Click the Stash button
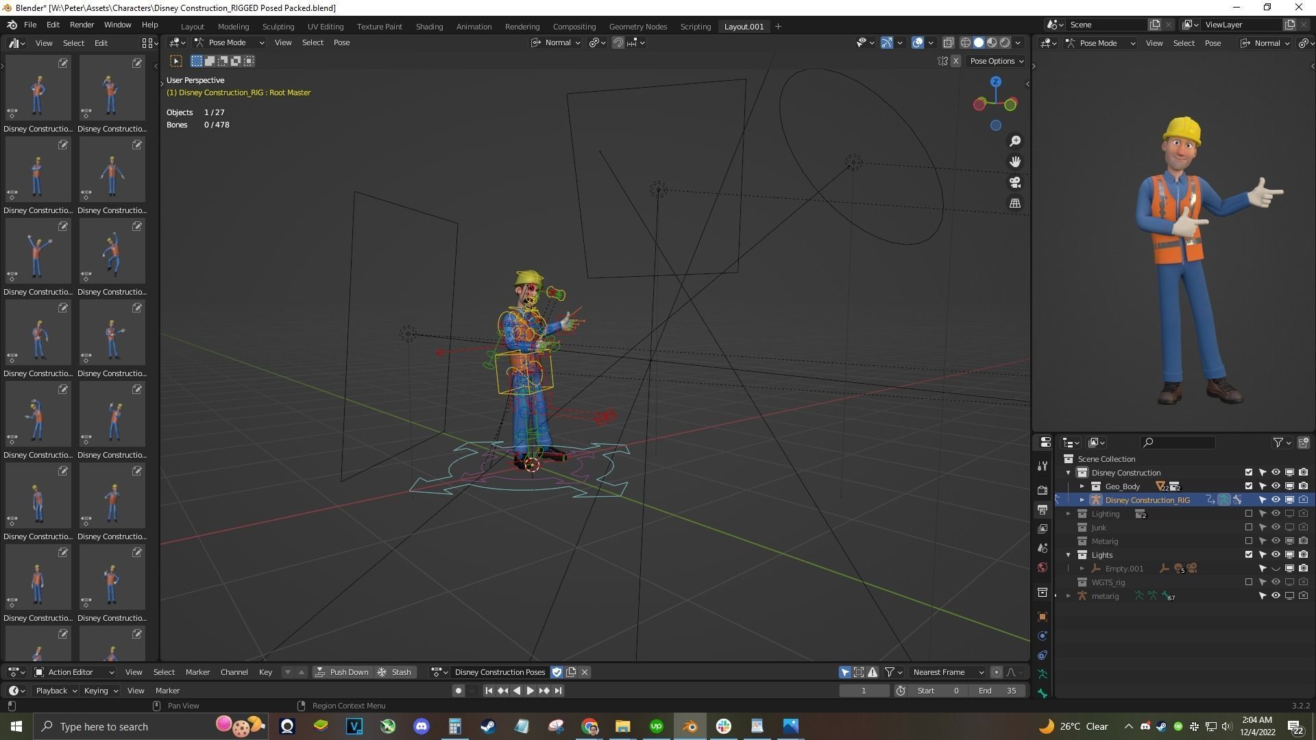This screenshot has width=1316, height=740. click(x=395, y=672)
